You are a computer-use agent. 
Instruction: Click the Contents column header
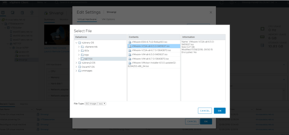tap(154, 37)
